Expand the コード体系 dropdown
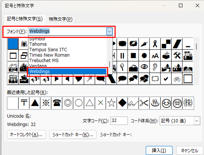204x155 pixels. pos(197,121)
